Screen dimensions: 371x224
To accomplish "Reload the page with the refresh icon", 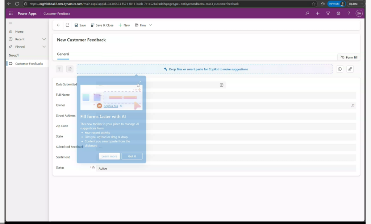I will 17,4.
